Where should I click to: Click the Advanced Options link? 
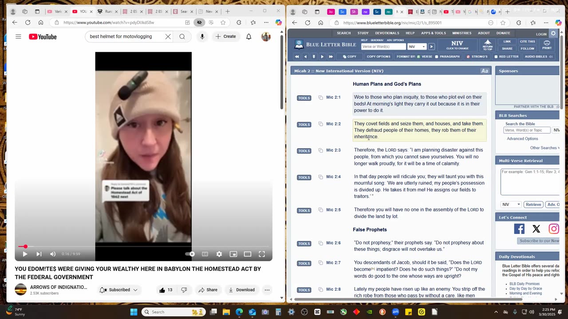522,139
